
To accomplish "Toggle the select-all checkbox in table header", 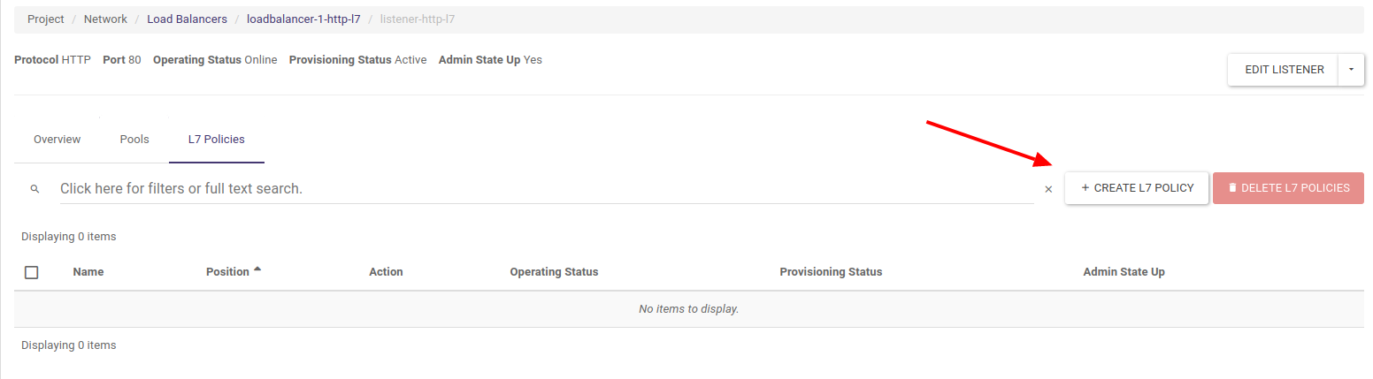I will (32, 272).
